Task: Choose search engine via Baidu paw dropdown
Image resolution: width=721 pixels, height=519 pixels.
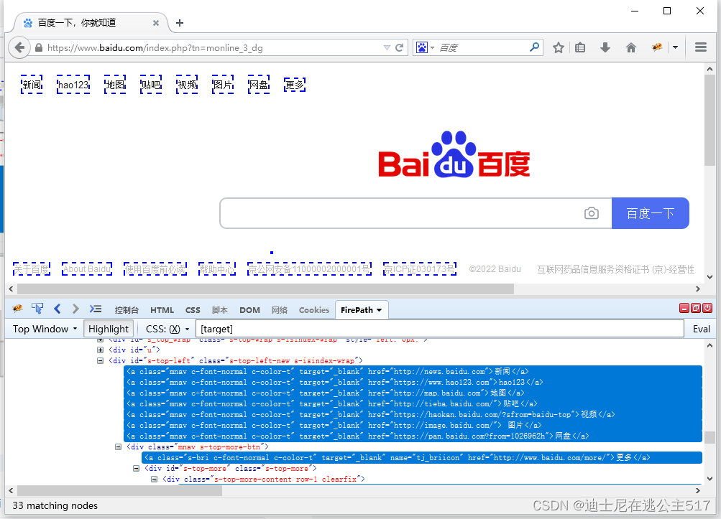Action: (x=425, y=47)
